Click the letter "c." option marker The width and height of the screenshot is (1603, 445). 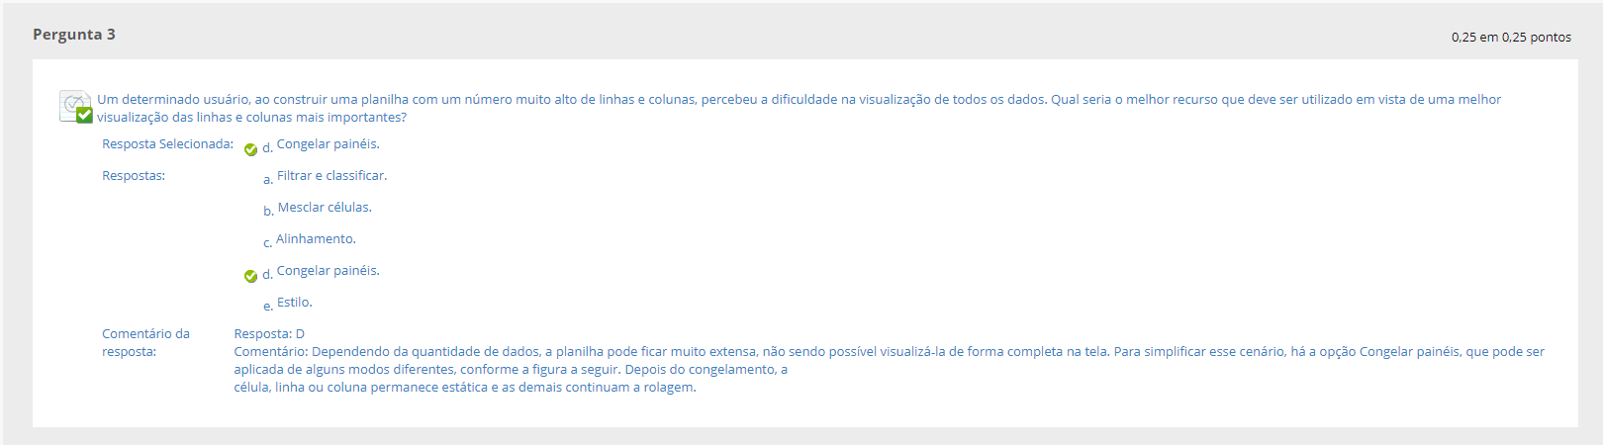click(267, 243)
